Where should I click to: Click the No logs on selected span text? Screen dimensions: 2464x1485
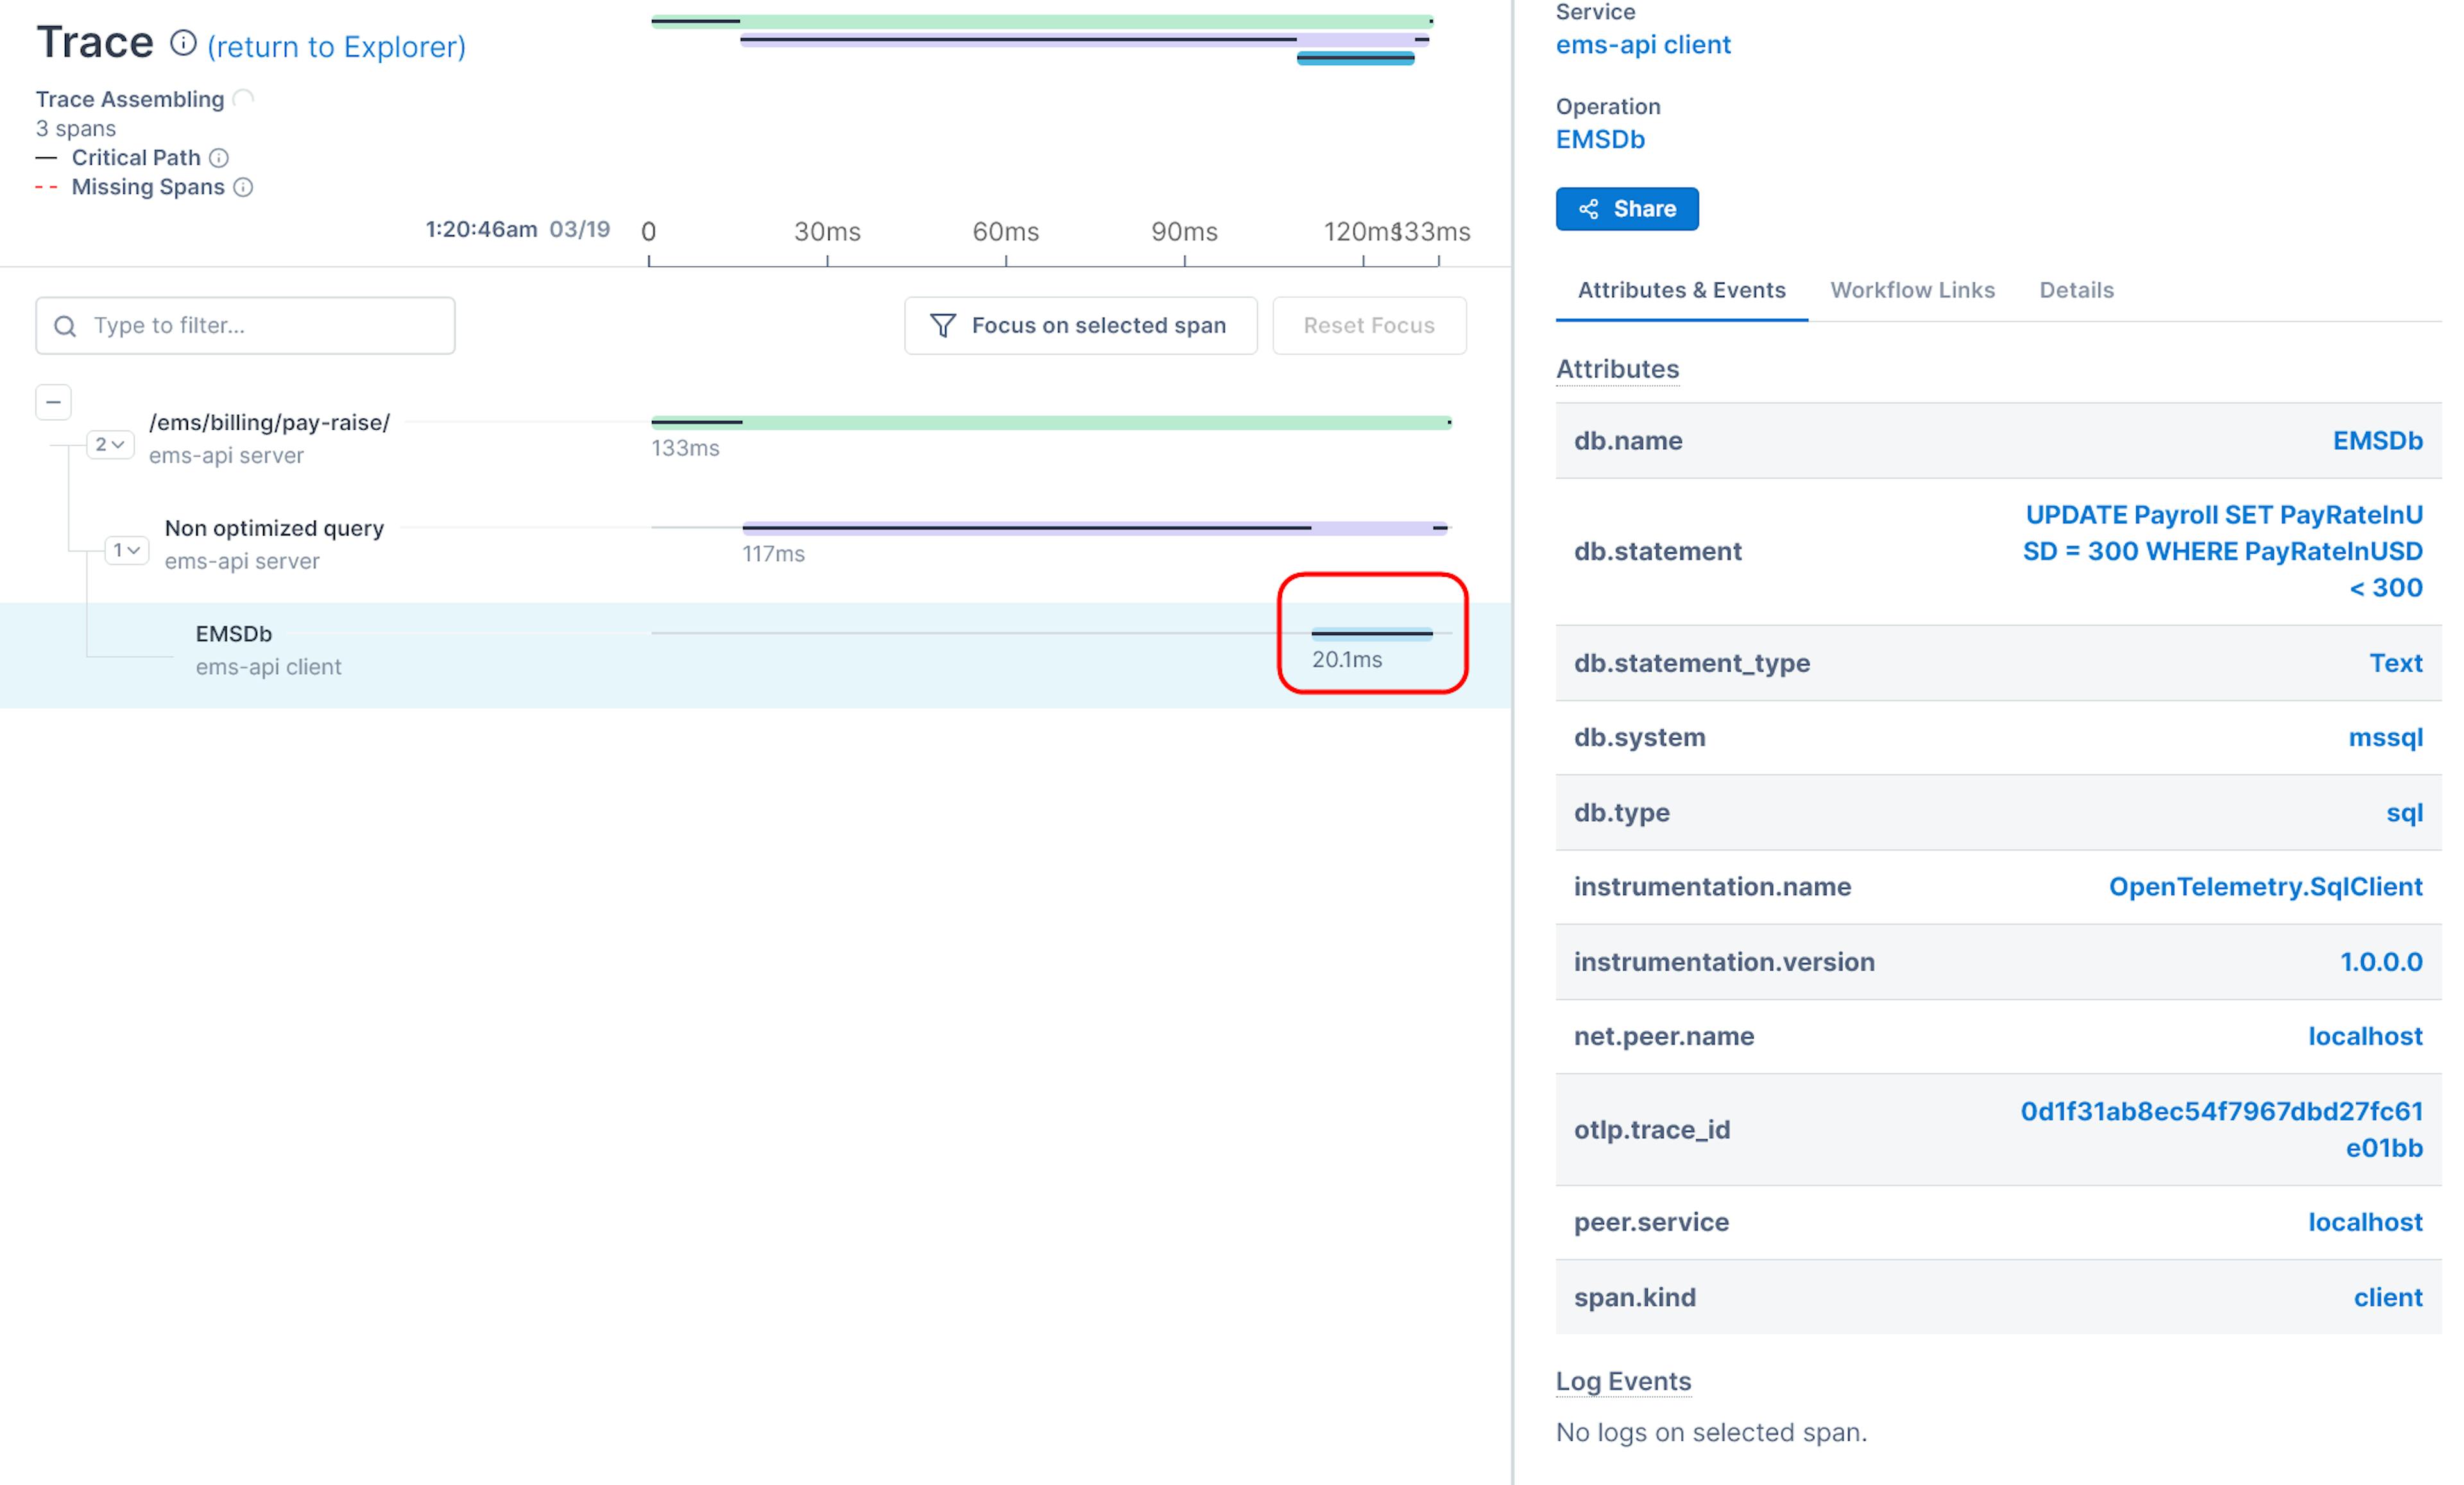click(1711, 1433)
